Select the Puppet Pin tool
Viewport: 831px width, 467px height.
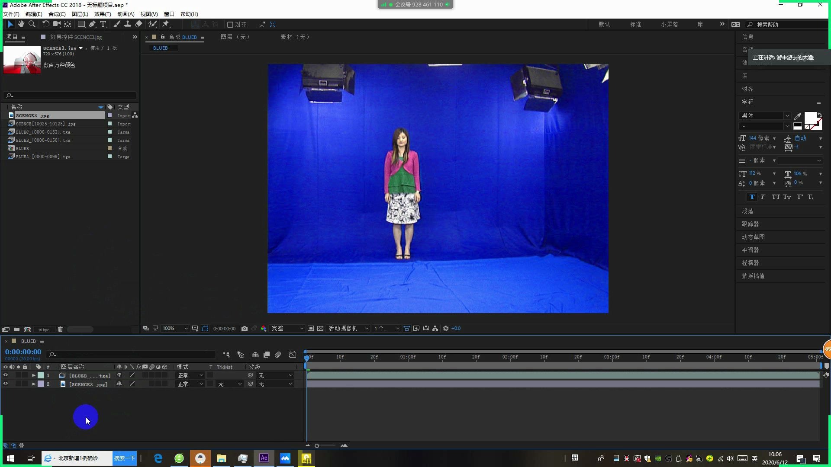pos(166,24)
